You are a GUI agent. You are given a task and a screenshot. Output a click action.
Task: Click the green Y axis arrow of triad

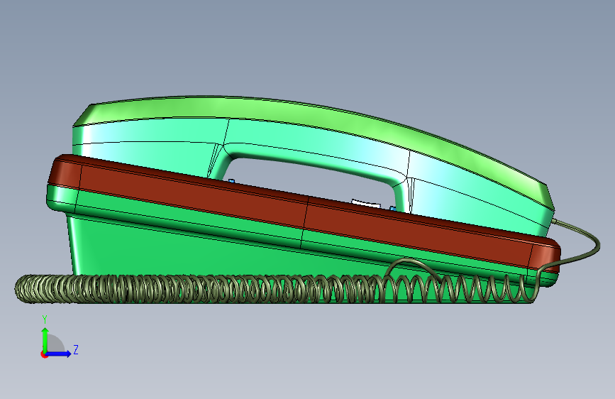coord(45,339)
